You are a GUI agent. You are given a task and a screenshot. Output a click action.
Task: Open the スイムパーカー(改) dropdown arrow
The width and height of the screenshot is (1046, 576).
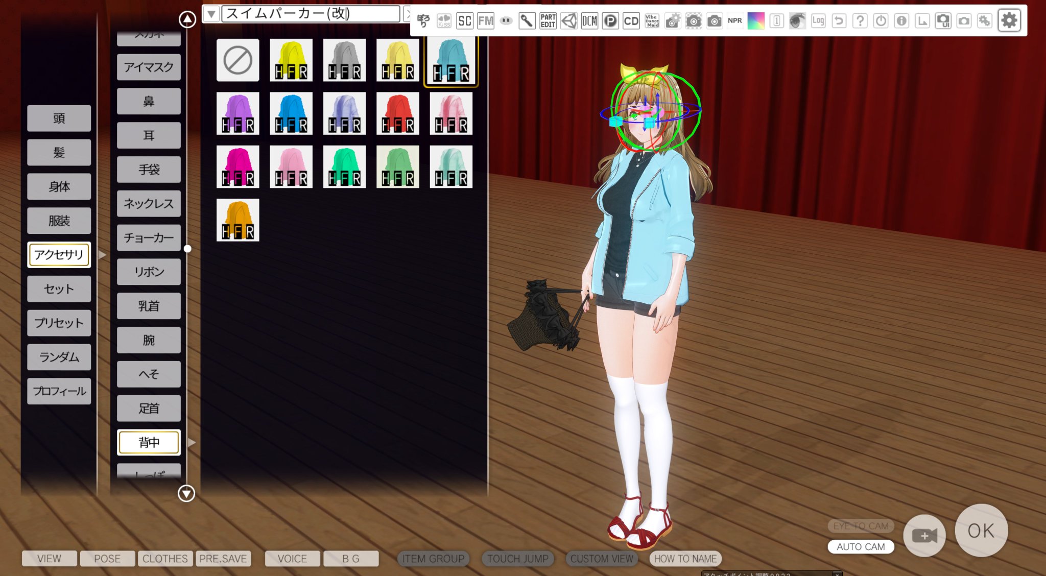(x=211, y=14)
